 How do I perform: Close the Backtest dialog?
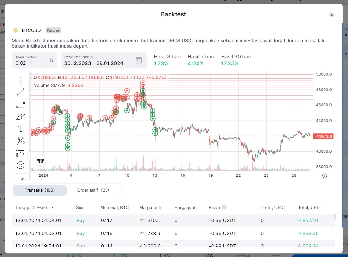(x=332, y=15)
